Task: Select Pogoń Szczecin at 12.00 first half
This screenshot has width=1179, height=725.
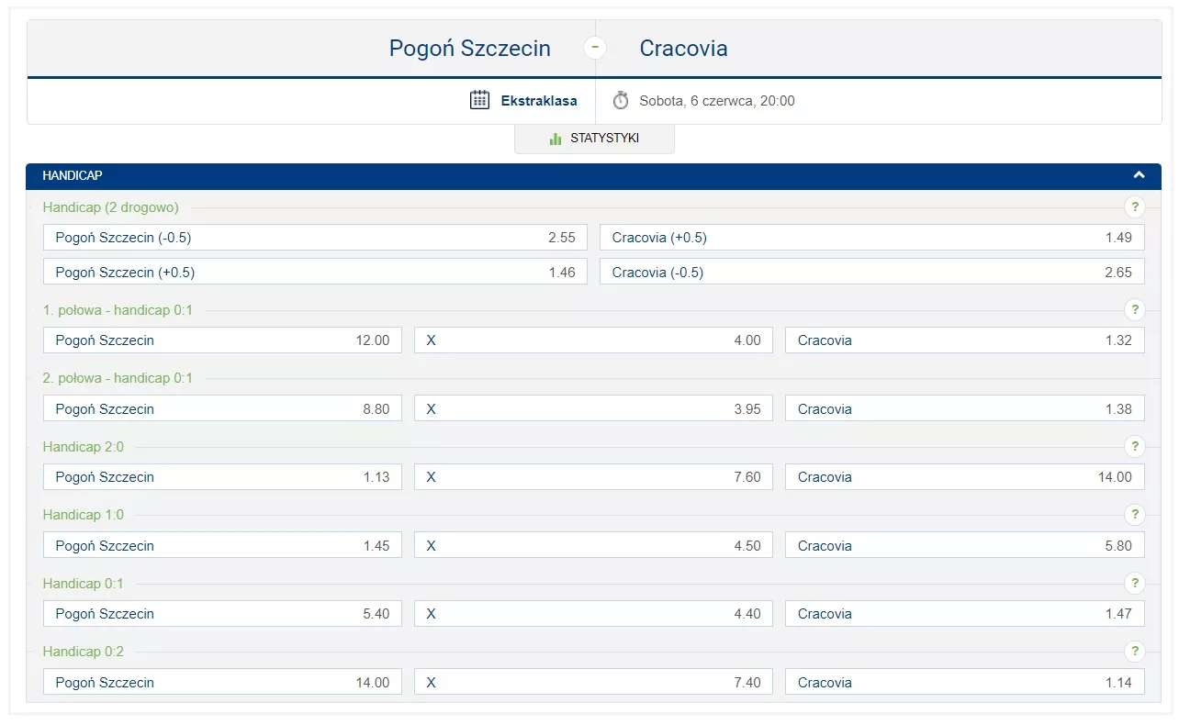Action: [222, 340]
